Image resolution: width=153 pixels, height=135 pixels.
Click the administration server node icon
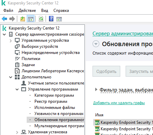(11, 34)
